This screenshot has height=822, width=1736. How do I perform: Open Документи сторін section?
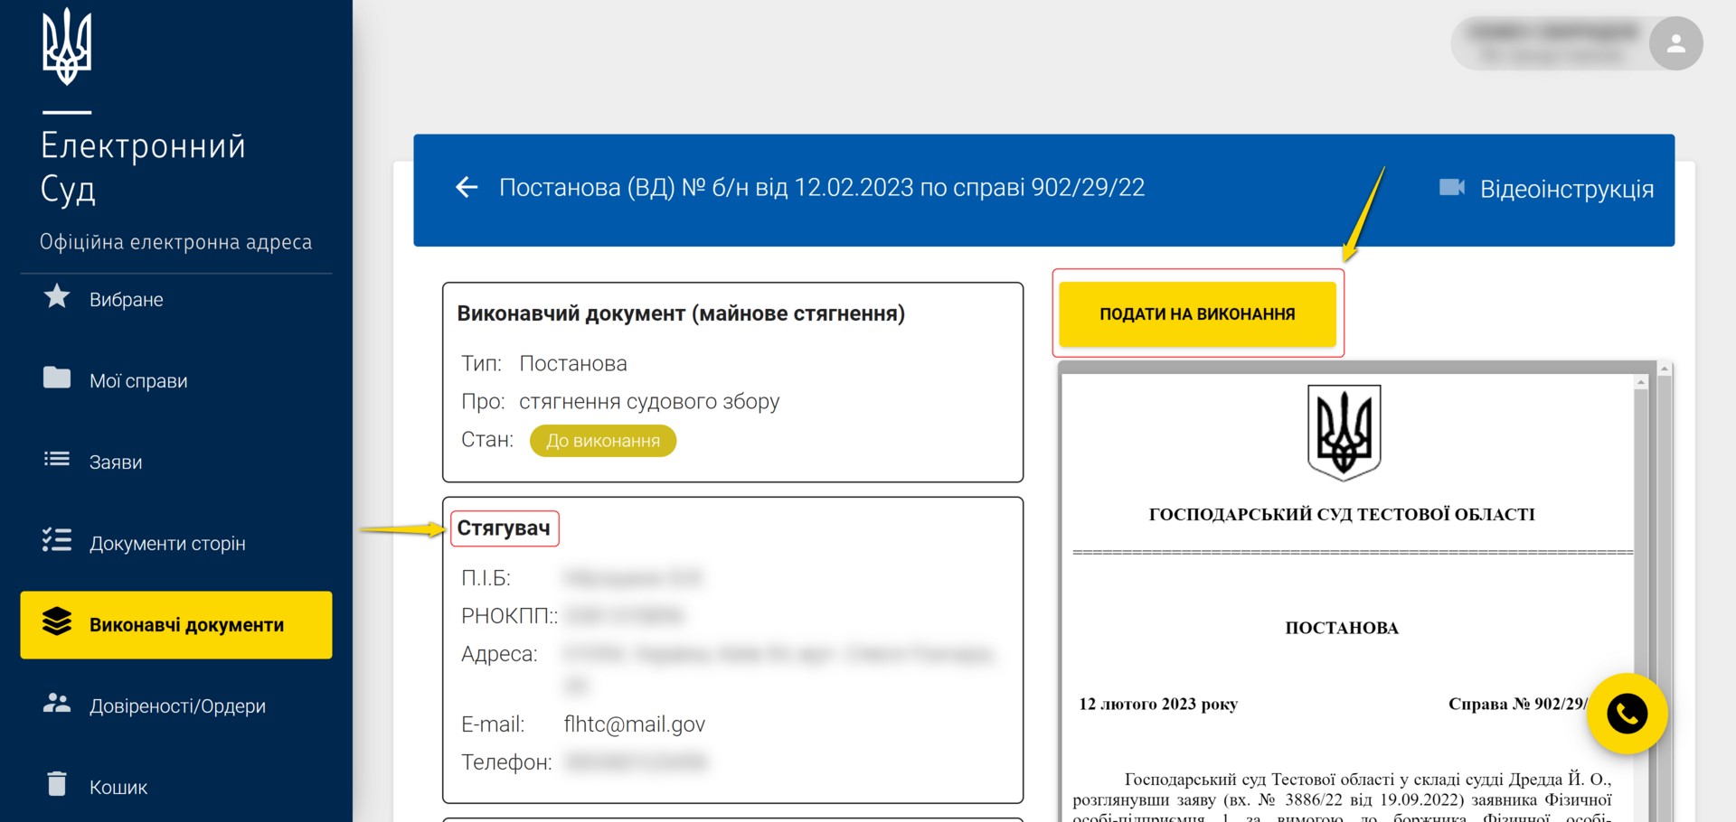[x=167, y=544]
